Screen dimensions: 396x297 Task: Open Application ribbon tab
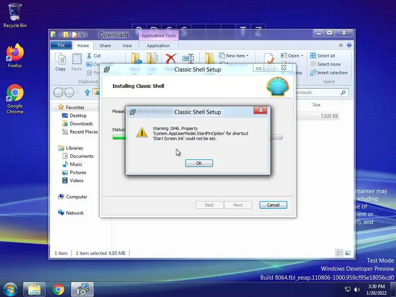click(x=158, y=46)
